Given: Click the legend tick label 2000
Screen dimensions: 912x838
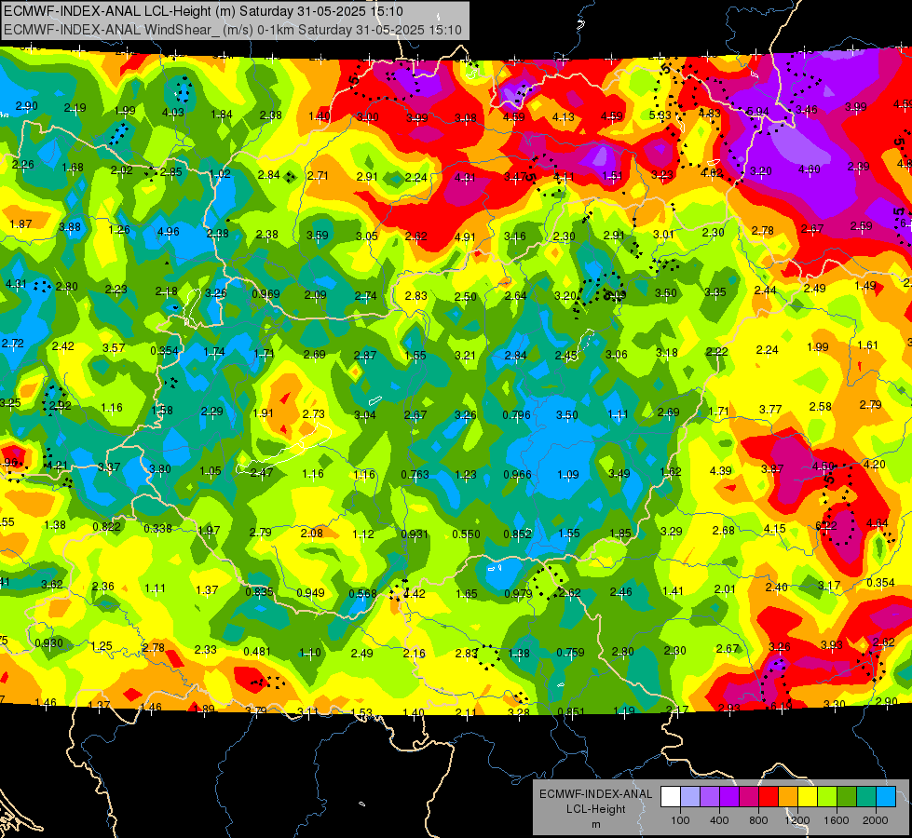Looking at the screenshot, I should pos(876,820).
